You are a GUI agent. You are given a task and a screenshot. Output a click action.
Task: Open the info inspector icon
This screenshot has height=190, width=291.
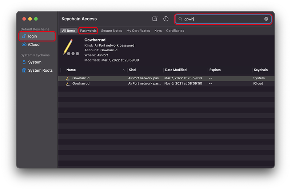pos(166,19)
